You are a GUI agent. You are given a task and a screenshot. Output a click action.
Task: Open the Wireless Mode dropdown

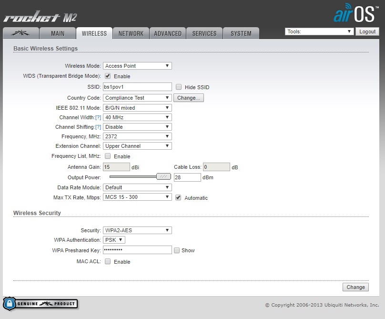(137, 66)
